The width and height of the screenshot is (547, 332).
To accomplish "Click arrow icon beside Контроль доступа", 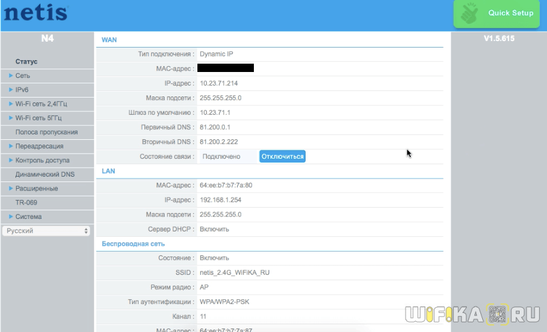I will click(x=11, y=160).
